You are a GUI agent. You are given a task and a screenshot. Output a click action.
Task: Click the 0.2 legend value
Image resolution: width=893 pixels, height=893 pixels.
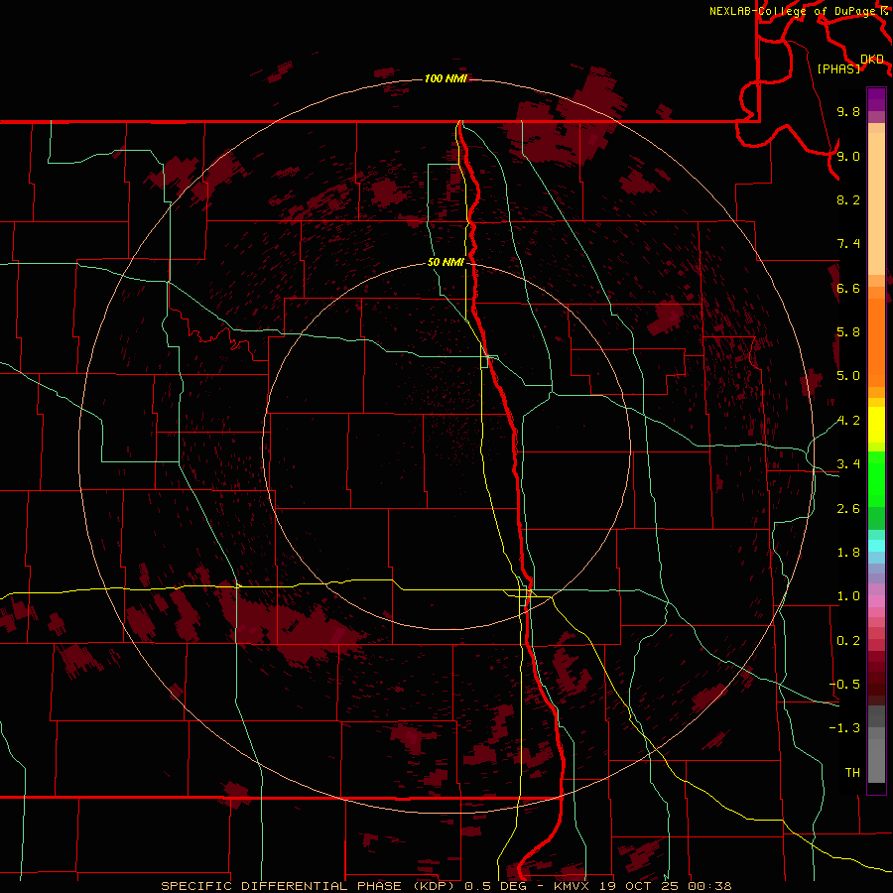pos(848,641)
